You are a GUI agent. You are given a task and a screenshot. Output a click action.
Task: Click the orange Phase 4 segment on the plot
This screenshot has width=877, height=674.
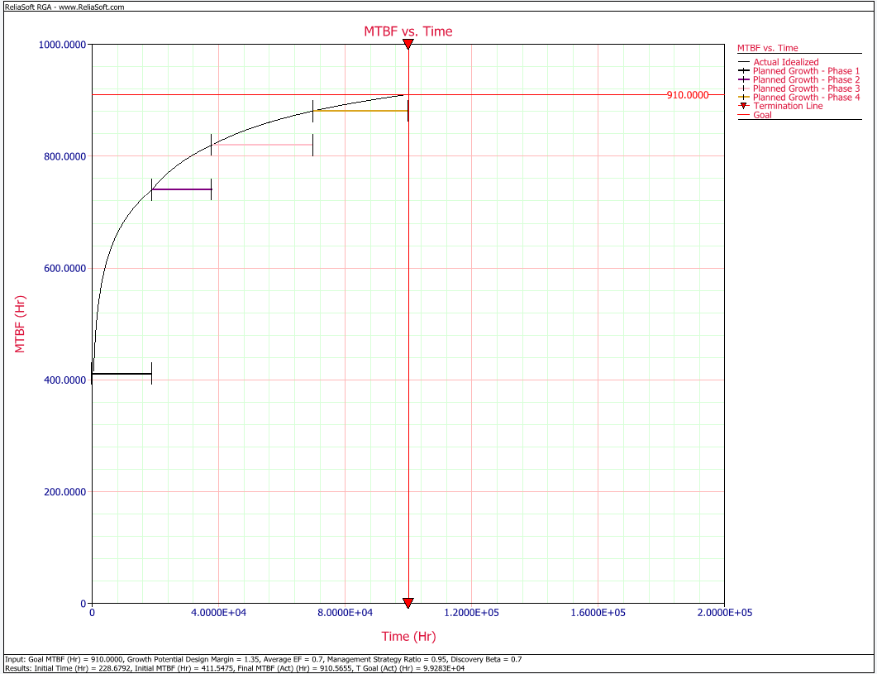pyautogui.click(x=360, y=111)
